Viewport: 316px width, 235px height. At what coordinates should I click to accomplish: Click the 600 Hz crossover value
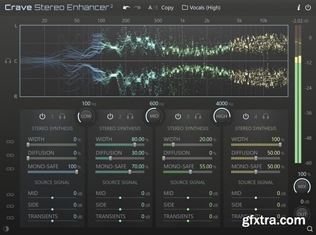pos(157,104)
